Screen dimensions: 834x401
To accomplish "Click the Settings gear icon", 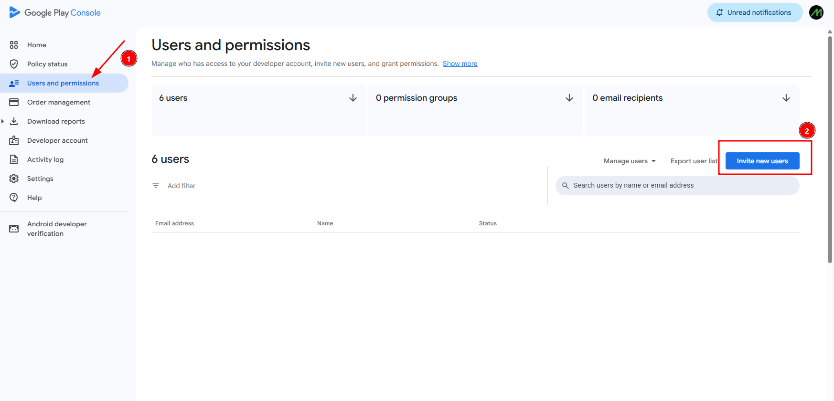I will 14,179.
